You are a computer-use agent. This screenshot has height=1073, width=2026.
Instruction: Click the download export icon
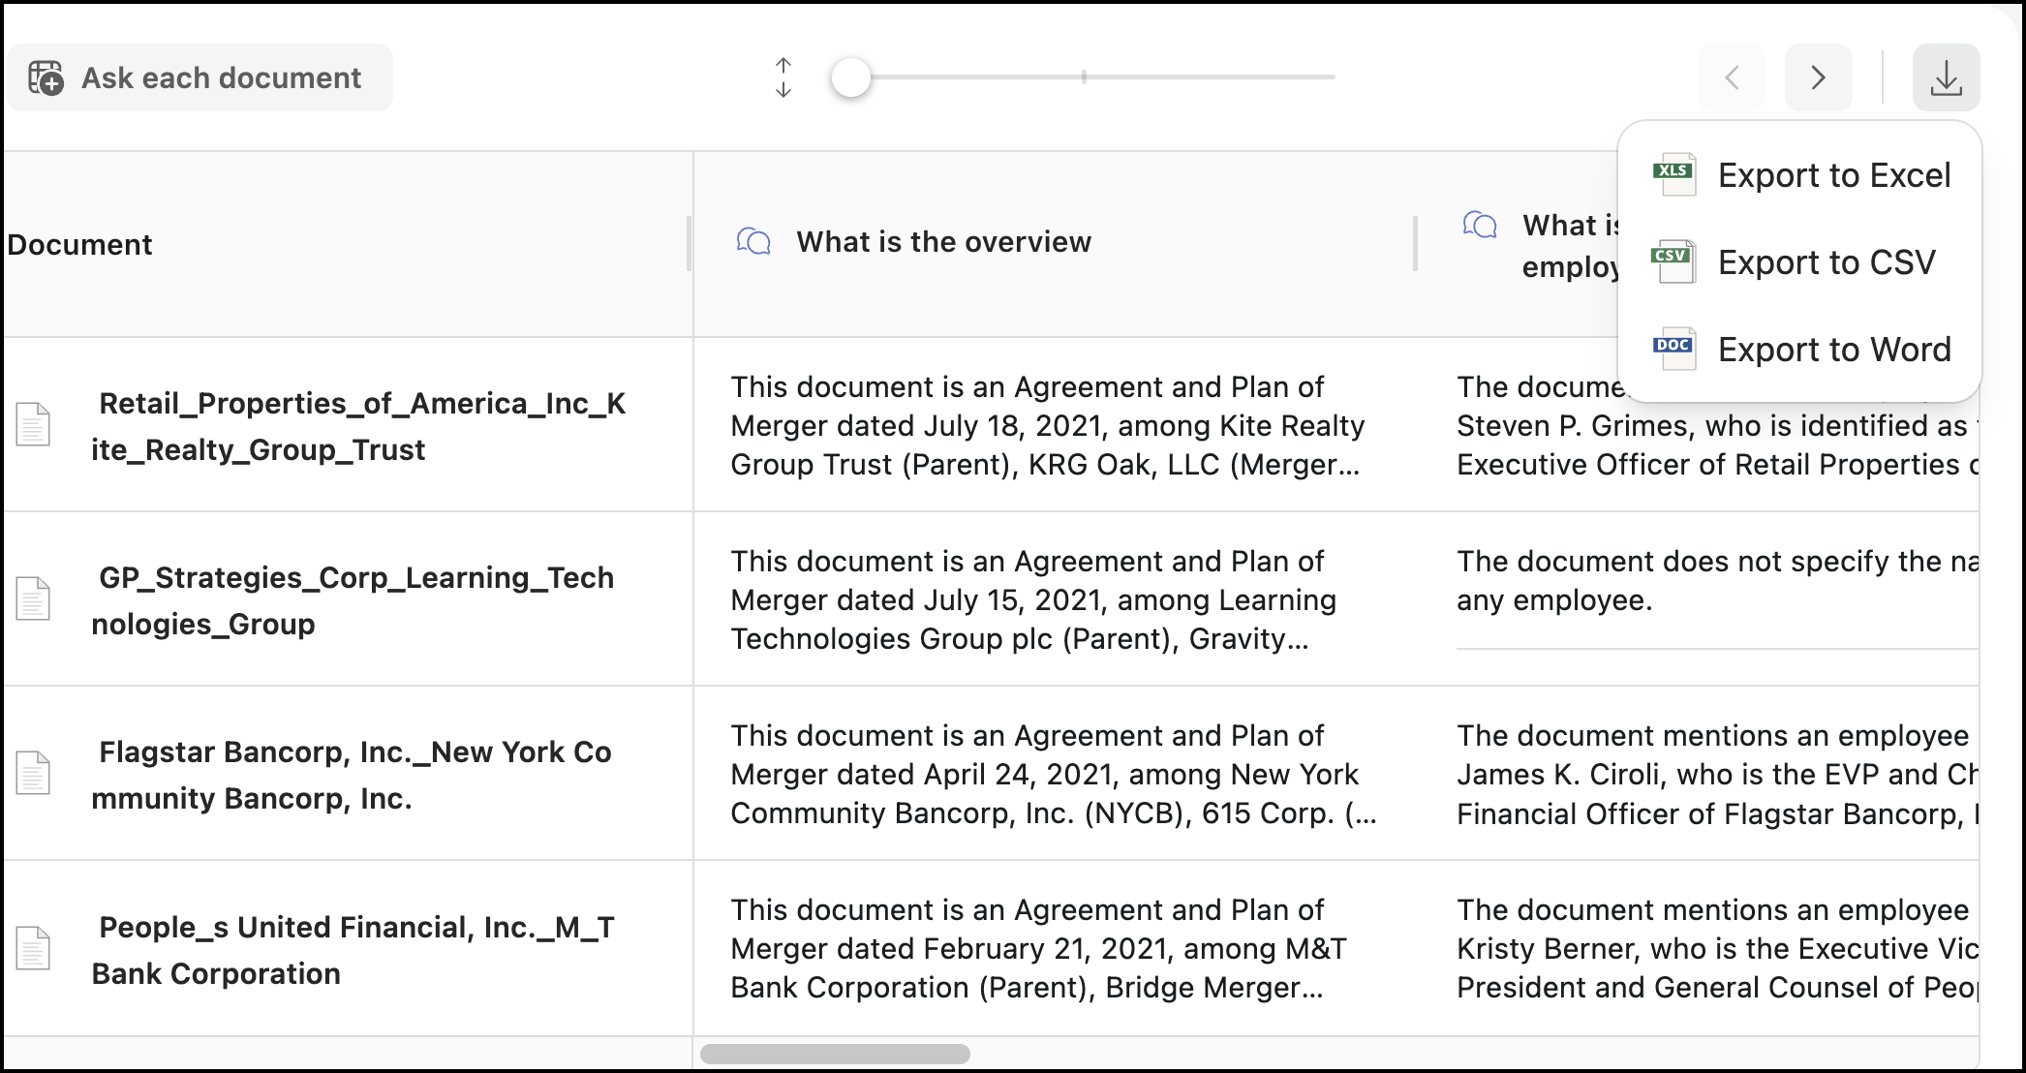(x=1946, y=77)
